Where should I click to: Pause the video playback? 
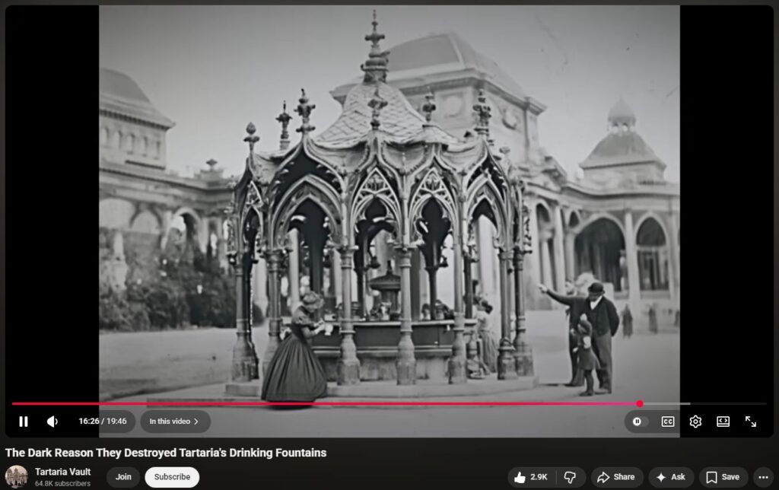tap(24, 422)
